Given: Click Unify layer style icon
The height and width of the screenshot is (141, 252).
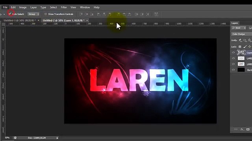Looking at the screenshot, I should coord(250,40).
